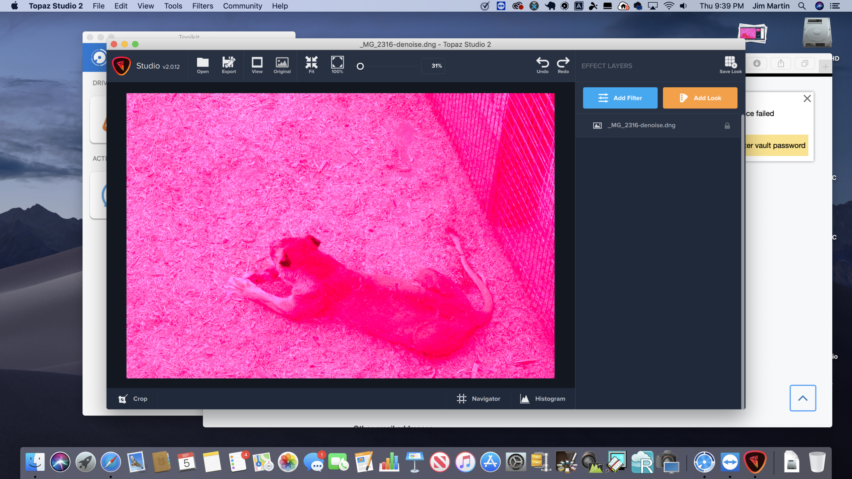Select the _MG_2316-denoise.dng layer
The height and width of the screenshot is (479, 852).
click(x=641, y=125)
